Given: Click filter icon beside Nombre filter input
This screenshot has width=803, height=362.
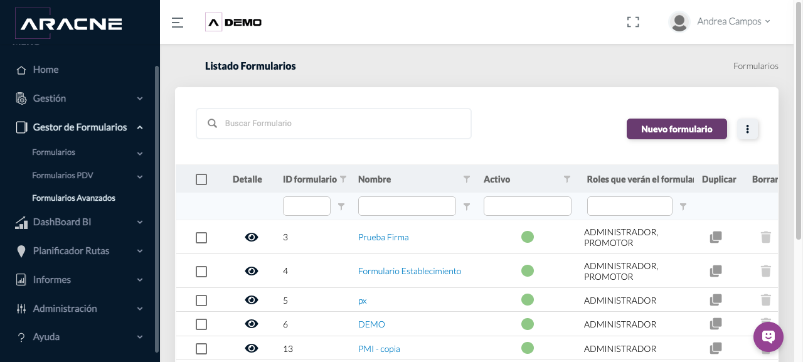Looking at the screenshot, I should coord(467,206).
